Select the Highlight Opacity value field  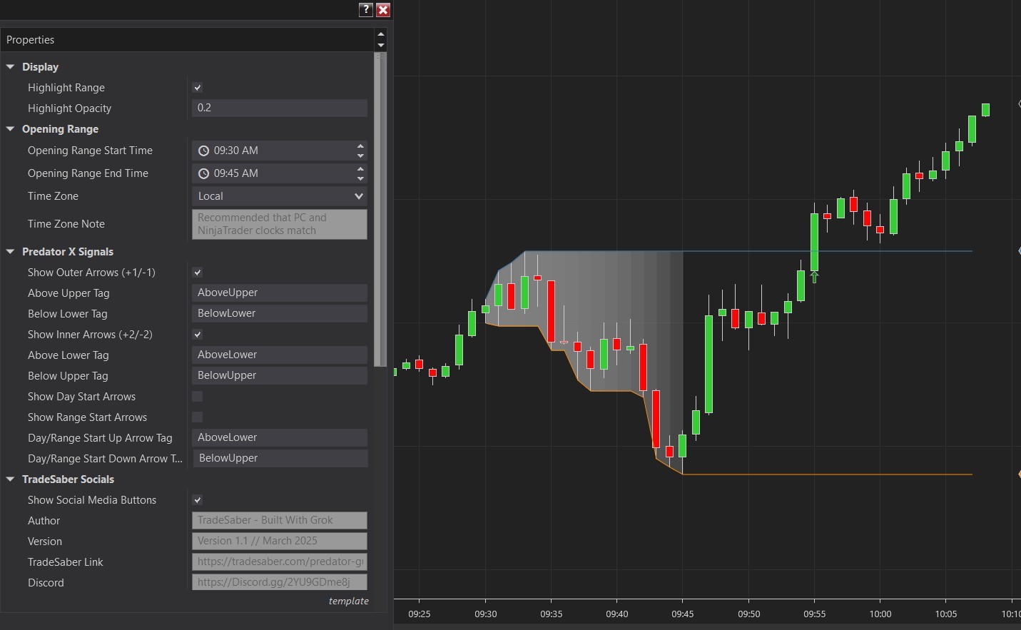tap(279, 108)
